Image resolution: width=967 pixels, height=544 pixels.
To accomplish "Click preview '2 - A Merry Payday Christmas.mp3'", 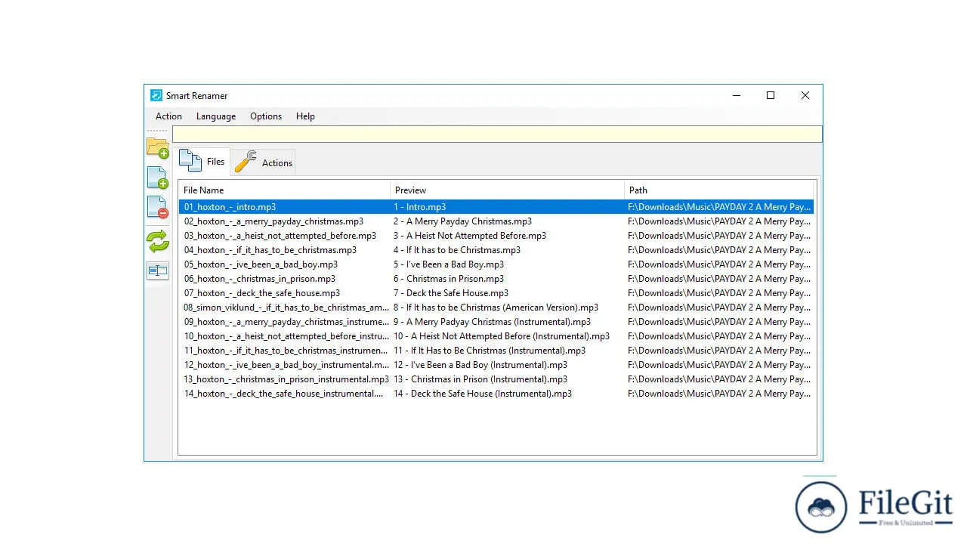I will [x=462, y=221].
